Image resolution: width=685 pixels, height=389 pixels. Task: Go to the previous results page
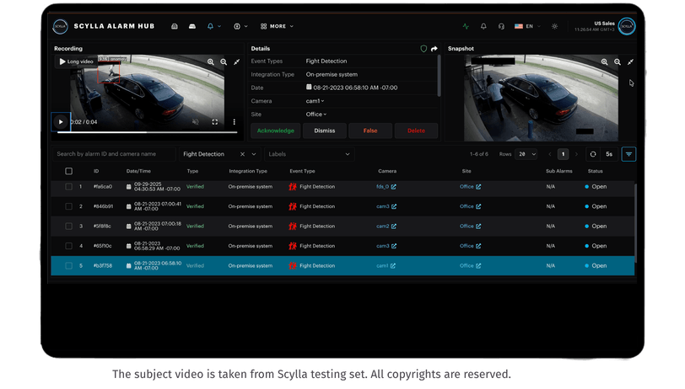click(x=550, y=154)
